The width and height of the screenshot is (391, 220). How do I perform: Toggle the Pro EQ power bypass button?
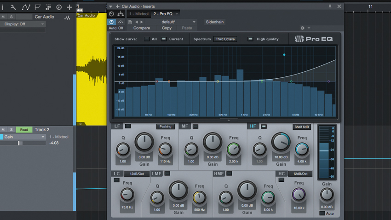(x=111, y=22)
